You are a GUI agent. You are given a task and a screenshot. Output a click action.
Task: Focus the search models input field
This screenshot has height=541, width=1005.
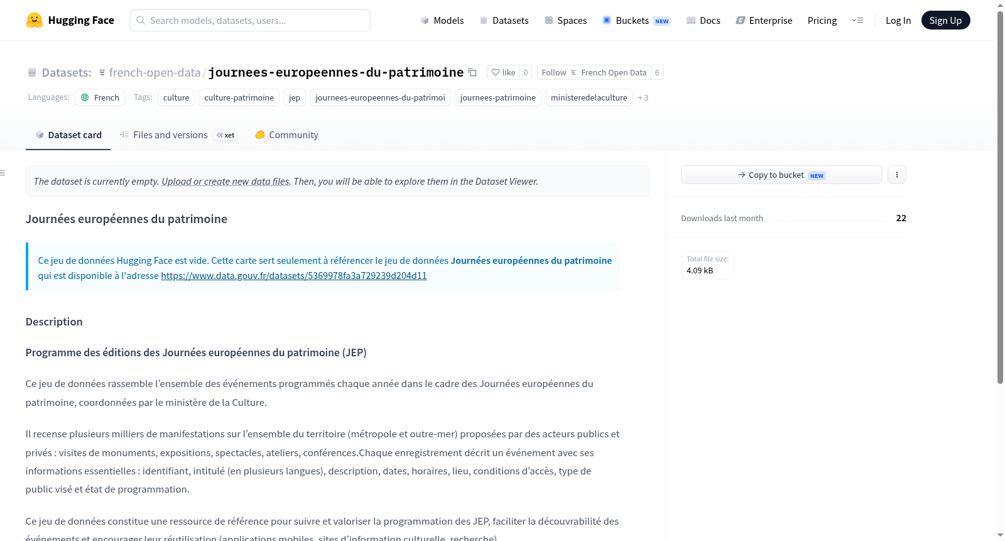250,20
